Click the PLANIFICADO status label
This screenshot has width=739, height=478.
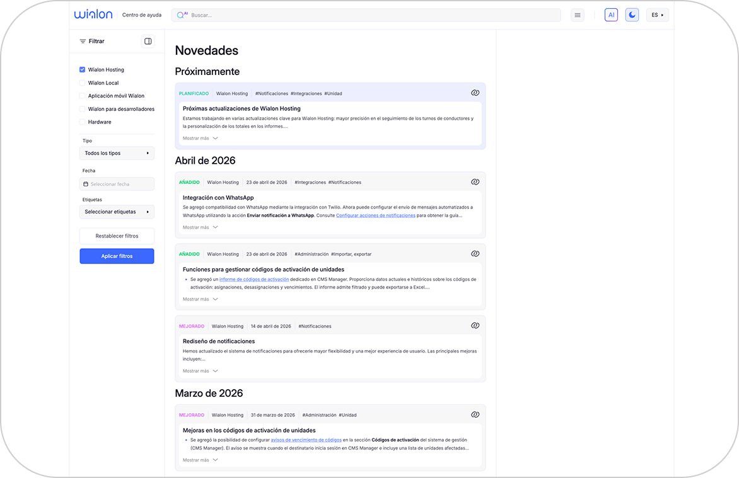[194, 94]
